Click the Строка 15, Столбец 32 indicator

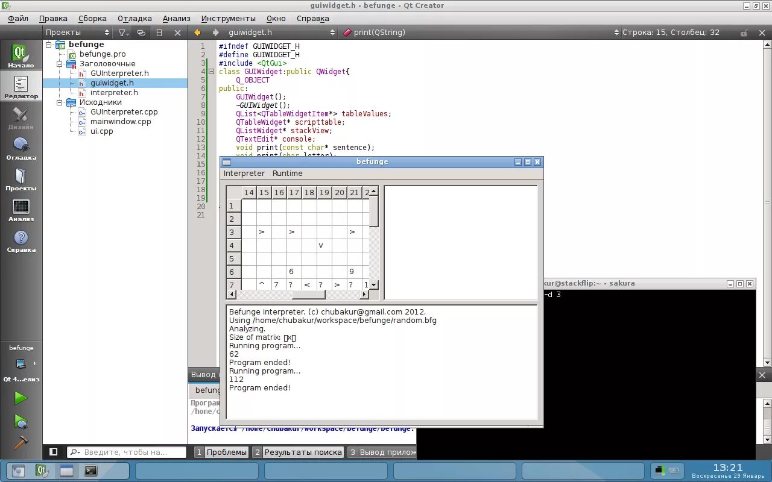click(671, 33)
